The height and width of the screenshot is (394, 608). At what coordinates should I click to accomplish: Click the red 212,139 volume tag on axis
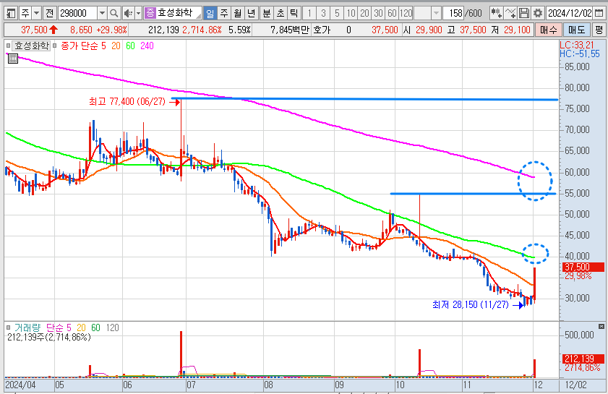(x=583, y=359)
